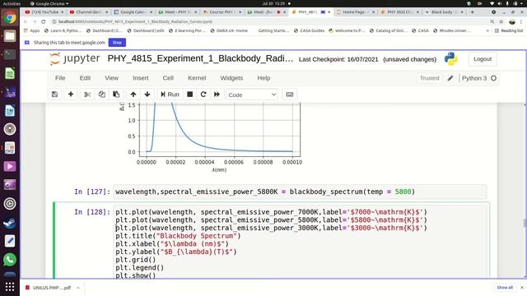Viewport: 527px width, 296px height.
Task: Open the Kernel menu
Action: pyautogui.click(x=197, y=78)
